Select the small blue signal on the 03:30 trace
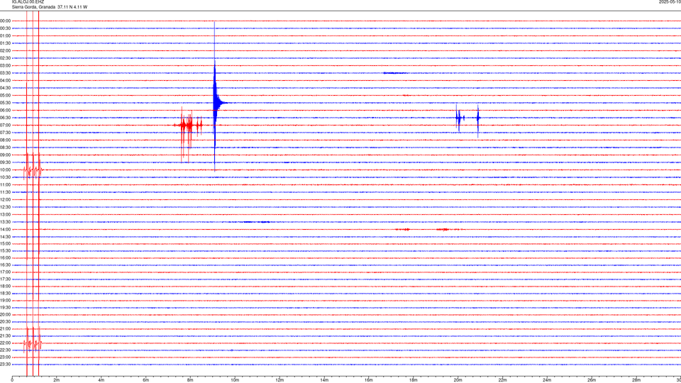The width and height of the screenshot is (681, 383). (394, 73)
